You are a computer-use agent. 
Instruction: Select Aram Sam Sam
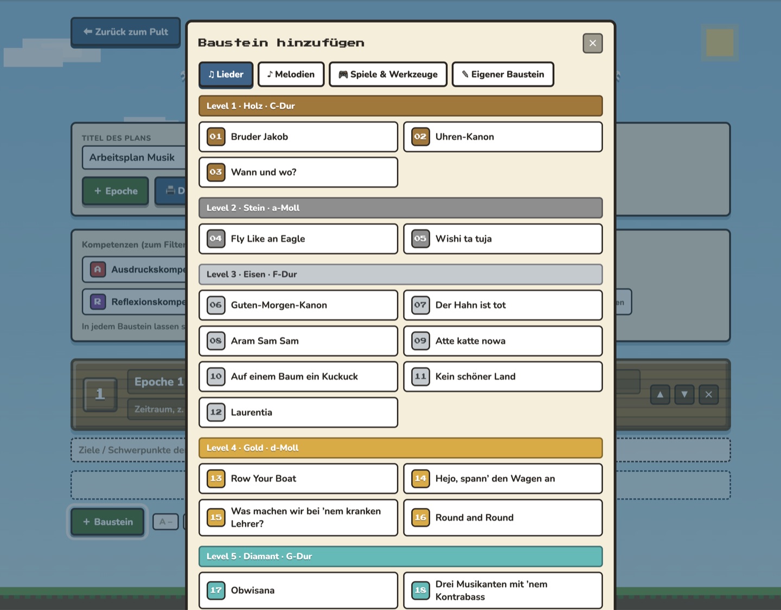click(298, 341)
